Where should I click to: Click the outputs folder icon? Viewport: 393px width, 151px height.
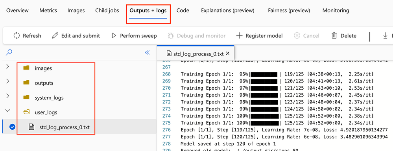[x=26, y=83]
